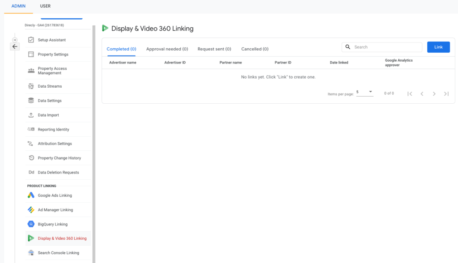Jump to the last page of links

click(x=446, y=94)
